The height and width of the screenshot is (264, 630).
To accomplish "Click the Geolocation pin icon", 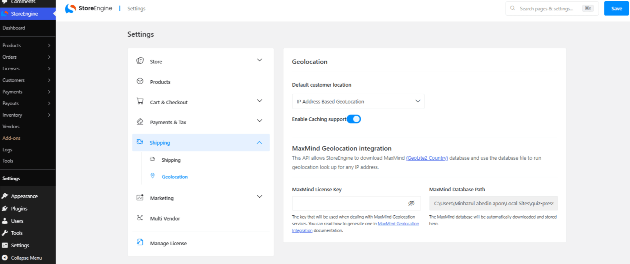I will pos(152,176).
